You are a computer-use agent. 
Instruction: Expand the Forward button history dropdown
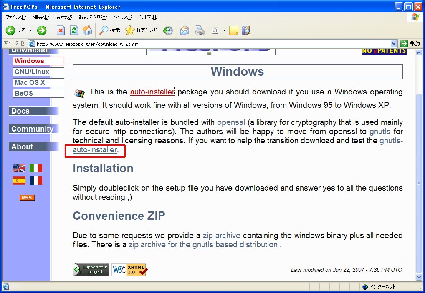51,30
